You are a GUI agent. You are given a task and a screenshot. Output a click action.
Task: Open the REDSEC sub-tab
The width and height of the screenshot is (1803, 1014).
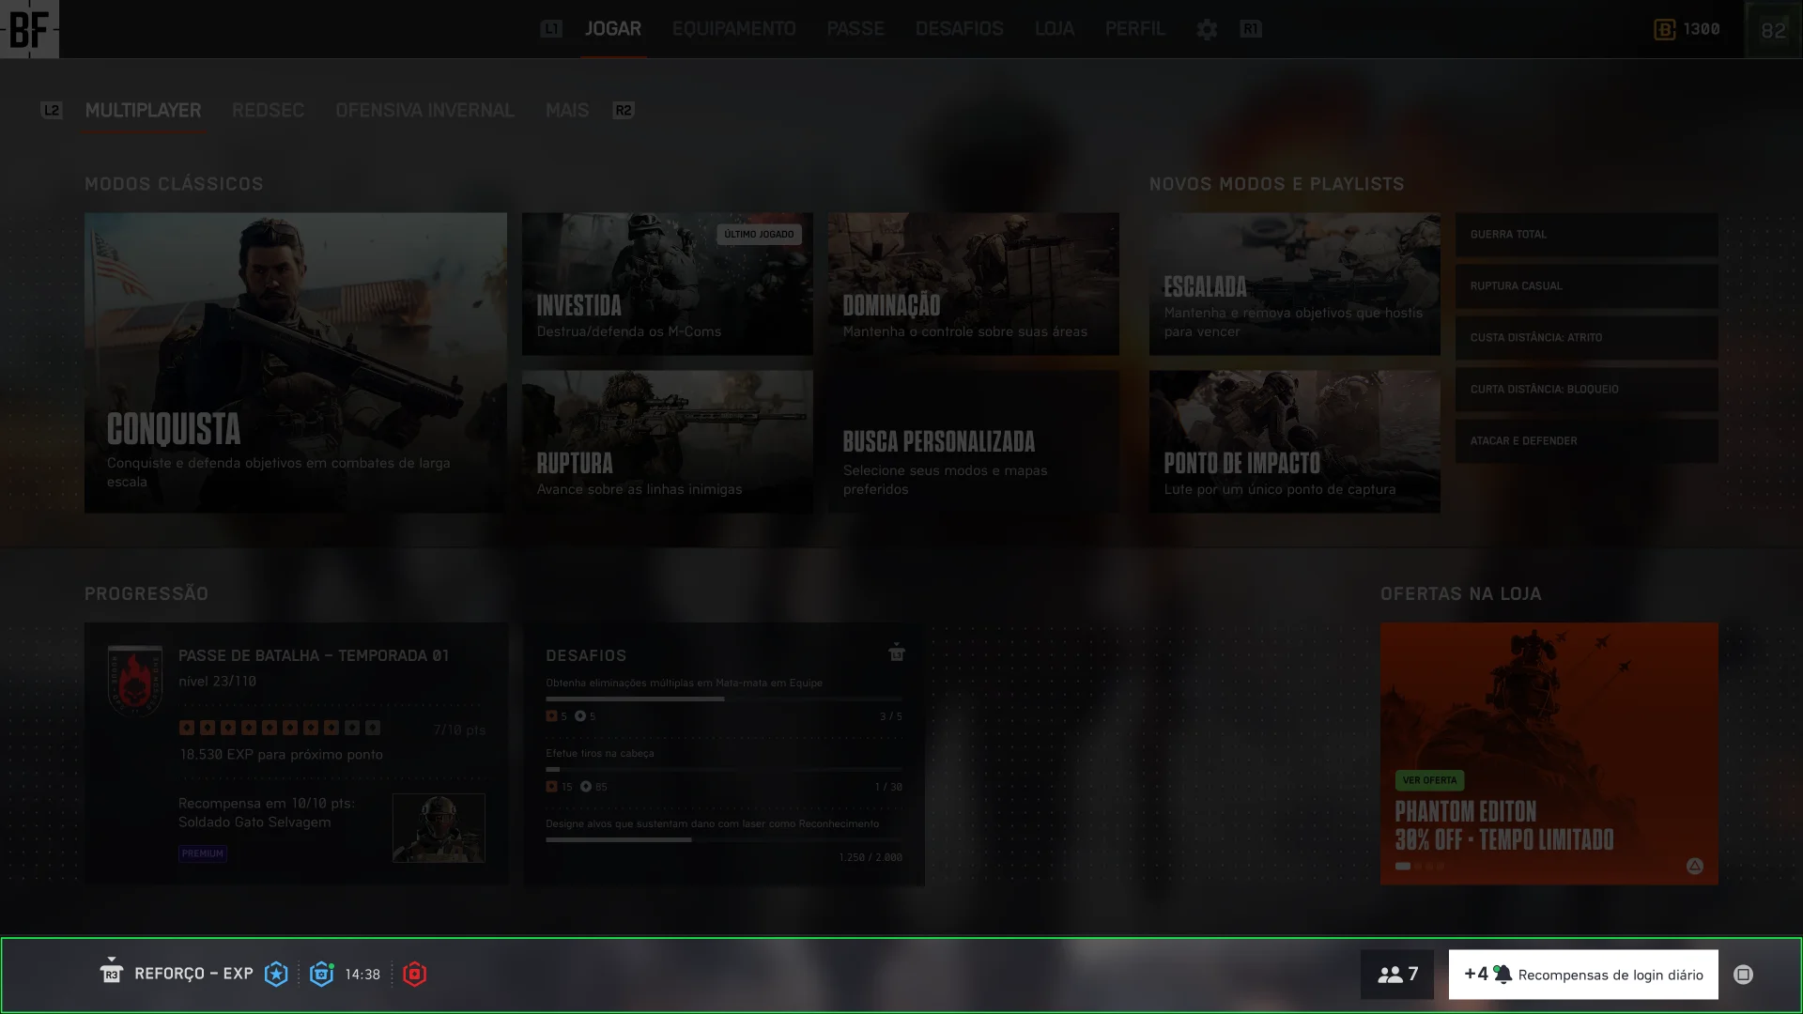click(268, 111)
